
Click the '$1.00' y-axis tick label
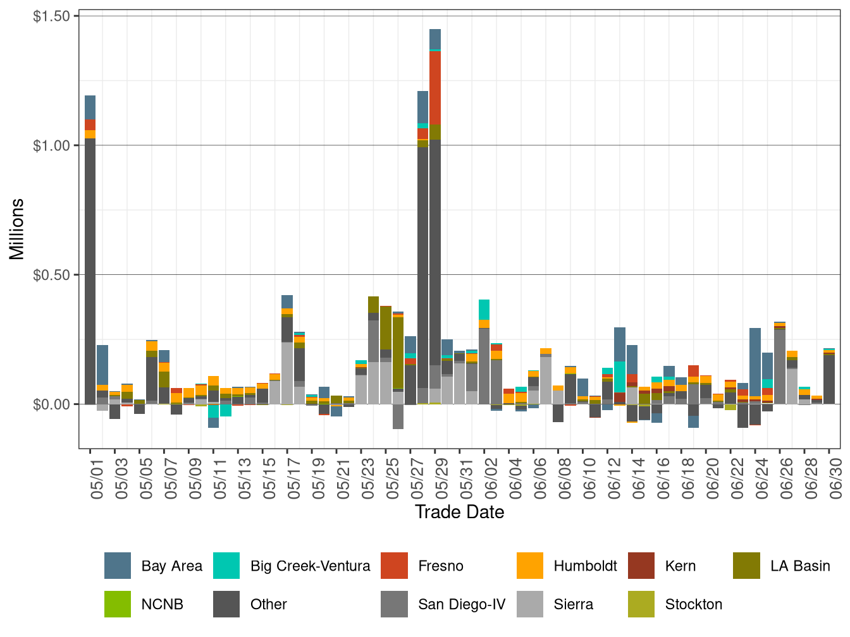pyautogui.click(x=52, y=145)
